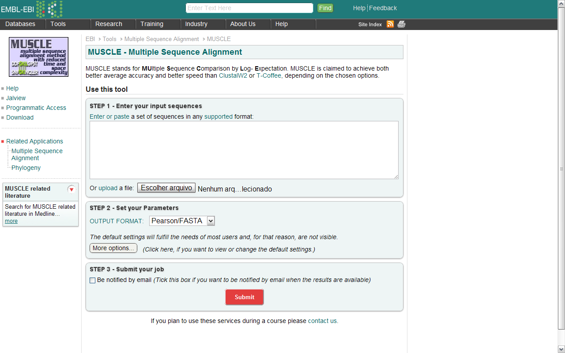This screenshot has height=353, width=565.
Task: Click the Related Applications link
Action: 34,141
